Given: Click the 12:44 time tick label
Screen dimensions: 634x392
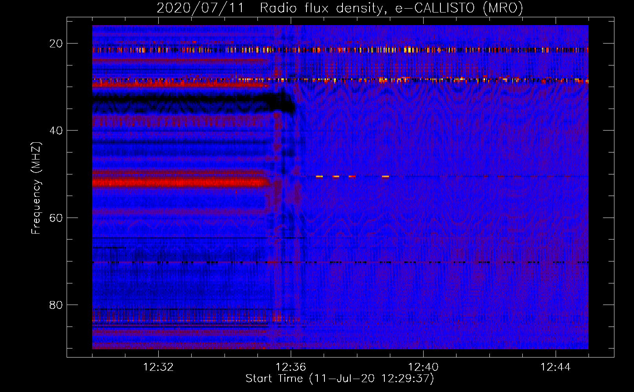Looking at the screenshot, I should [556, 367].
